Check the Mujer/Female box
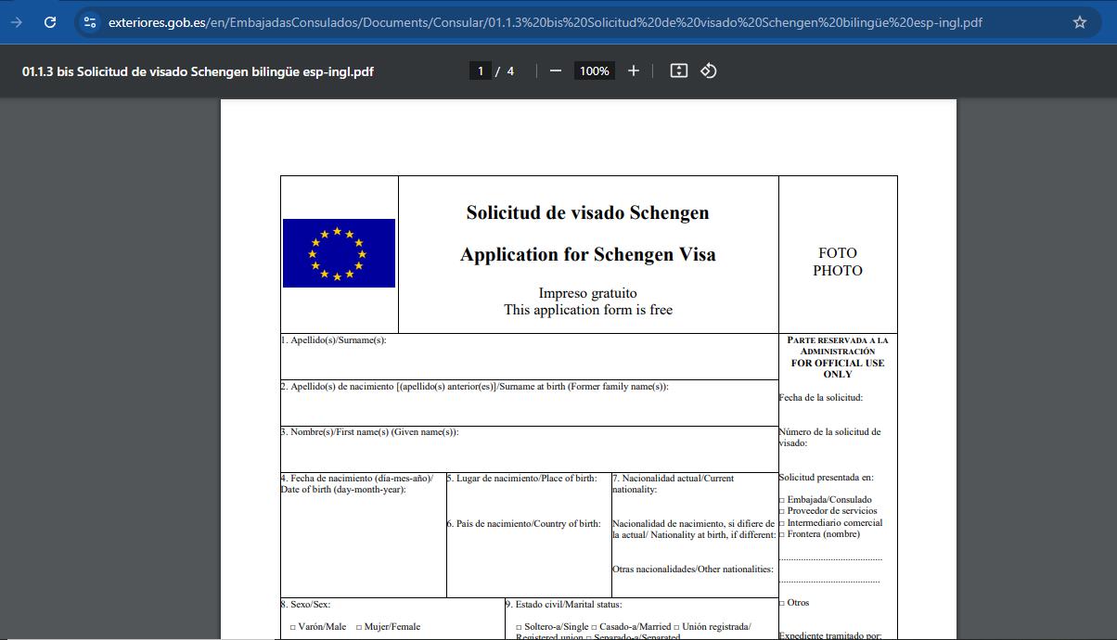This screenshot has width=1117, height=640. (359, 627)
